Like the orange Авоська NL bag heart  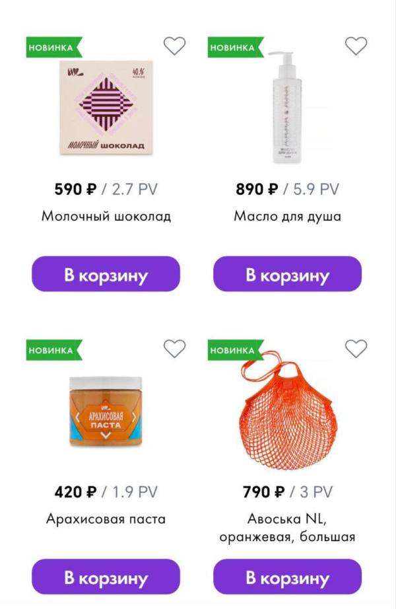[x=356, y=348]
